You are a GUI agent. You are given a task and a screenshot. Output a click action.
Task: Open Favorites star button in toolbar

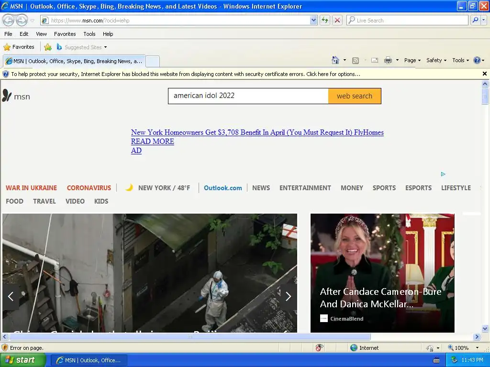19,47
